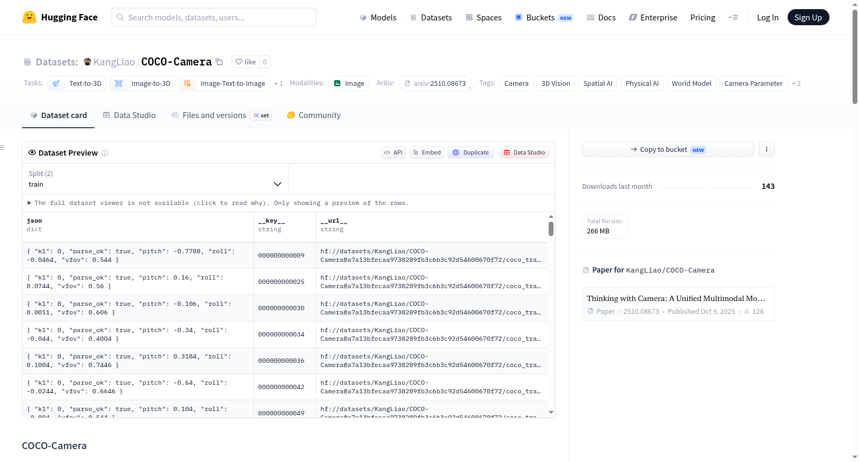
Task: Click the upvote icon next to 128
Action: click(747, 311)
